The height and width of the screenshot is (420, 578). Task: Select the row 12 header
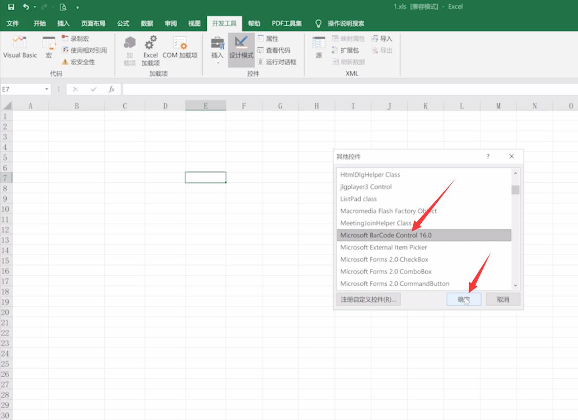coord(5,230)
